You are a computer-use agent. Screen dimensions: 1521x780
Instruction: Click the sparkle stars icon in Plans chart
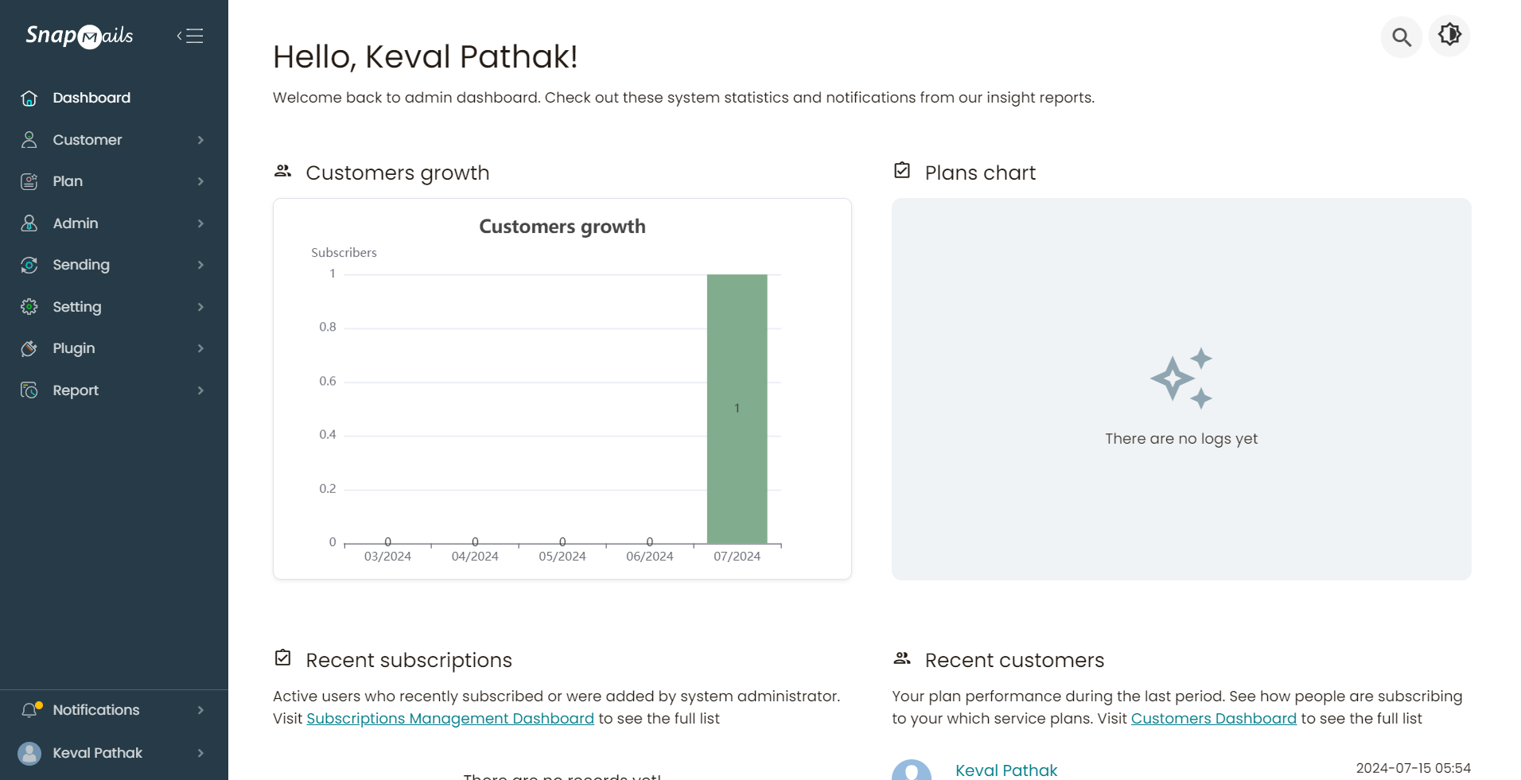tap(1181, 378)
